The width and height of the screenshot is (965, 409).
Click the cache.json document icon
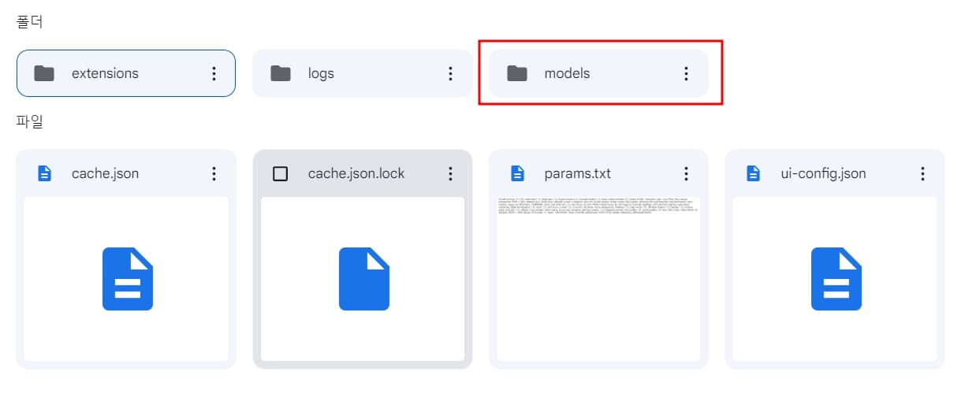[x=45, y=173]
